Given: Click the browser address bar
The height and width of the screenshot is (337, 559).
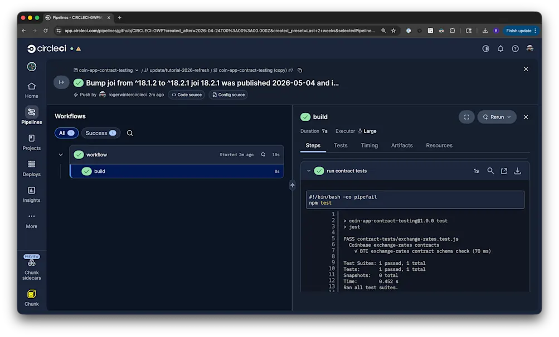Looking at the screenshot, I should pyautogui.click(x=219, y=31).
